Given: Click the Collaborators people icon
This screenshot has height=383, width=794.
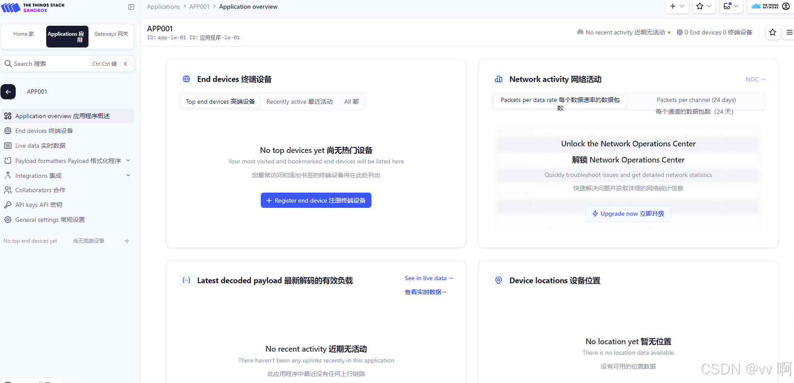Looking at the screenshot, I should coord(8,190).
